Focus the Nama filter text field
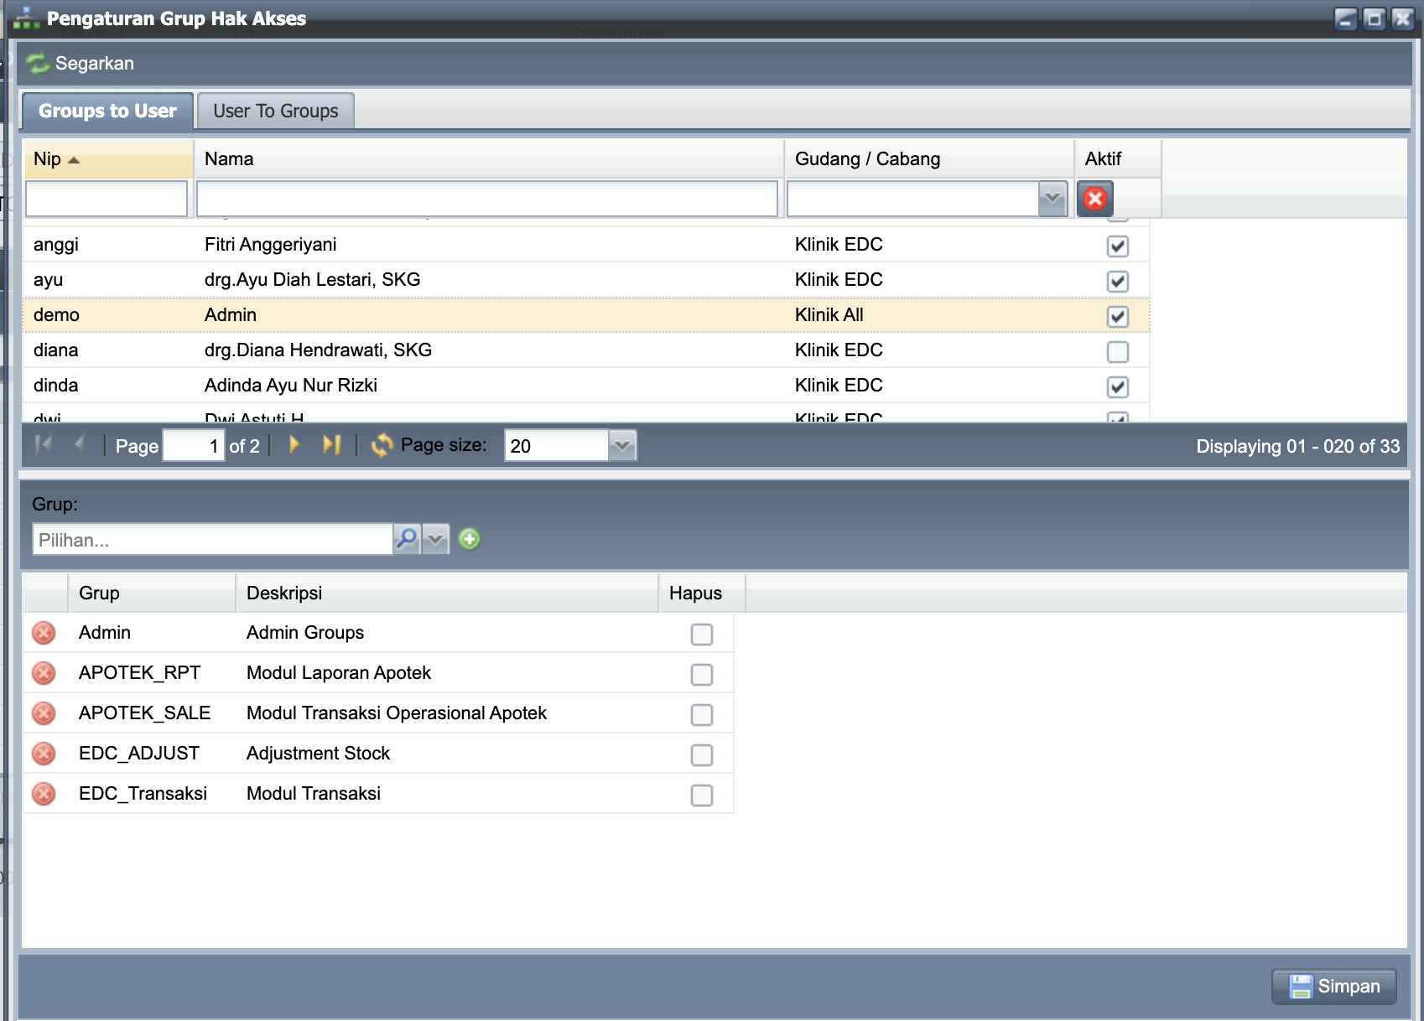 click(486, 200)
